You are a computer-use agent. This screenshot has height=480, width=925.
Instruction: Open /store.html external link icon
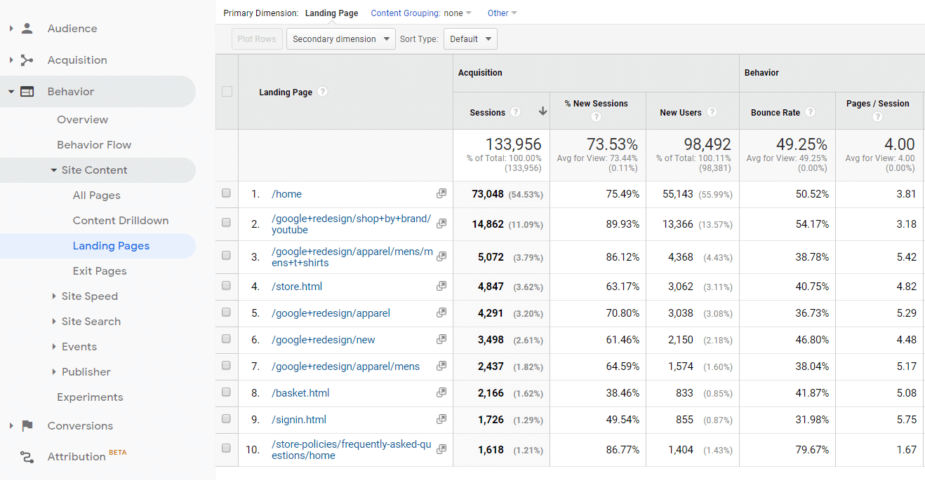click(x=441, y=287)
